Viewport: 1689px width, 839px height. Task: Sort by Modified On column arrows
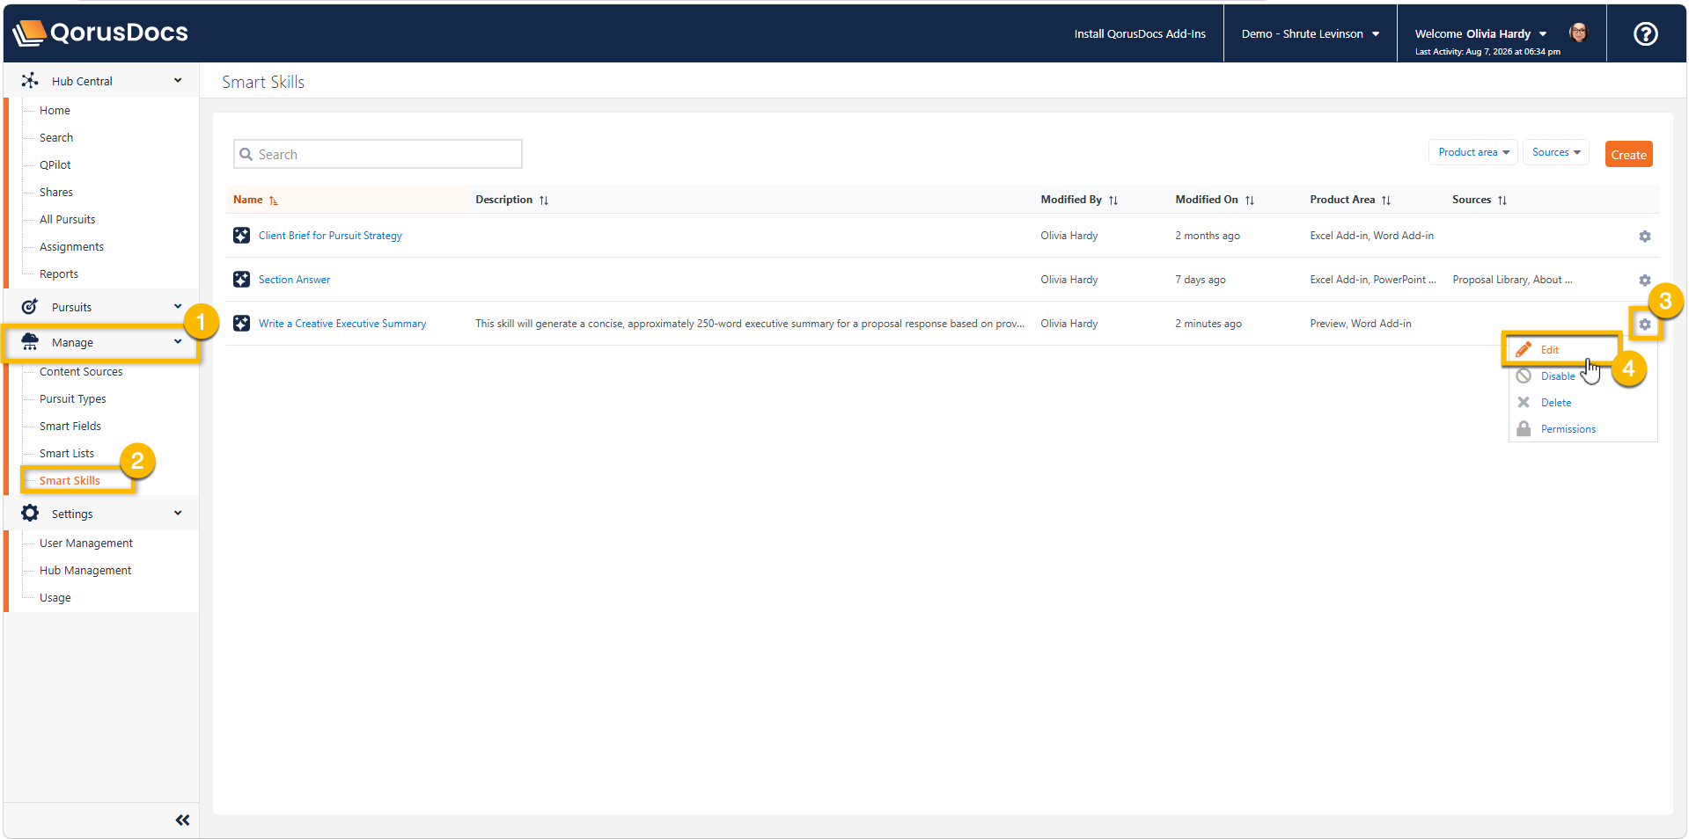1250,201
